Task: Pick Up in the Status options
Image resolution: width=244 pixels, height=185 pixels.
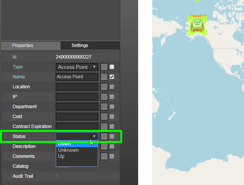Action: tap(61, 156)
